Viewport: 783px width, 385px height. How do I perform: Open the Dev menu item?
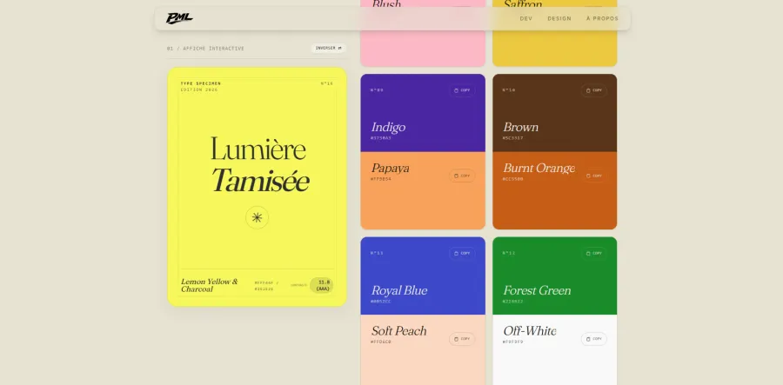[525, 18]
